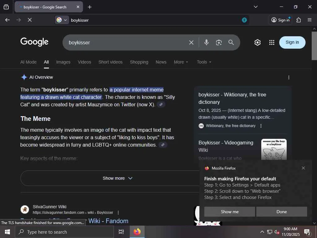Open the Shopping tab
The image size is (317, 238).
click(x=139, y=62)
